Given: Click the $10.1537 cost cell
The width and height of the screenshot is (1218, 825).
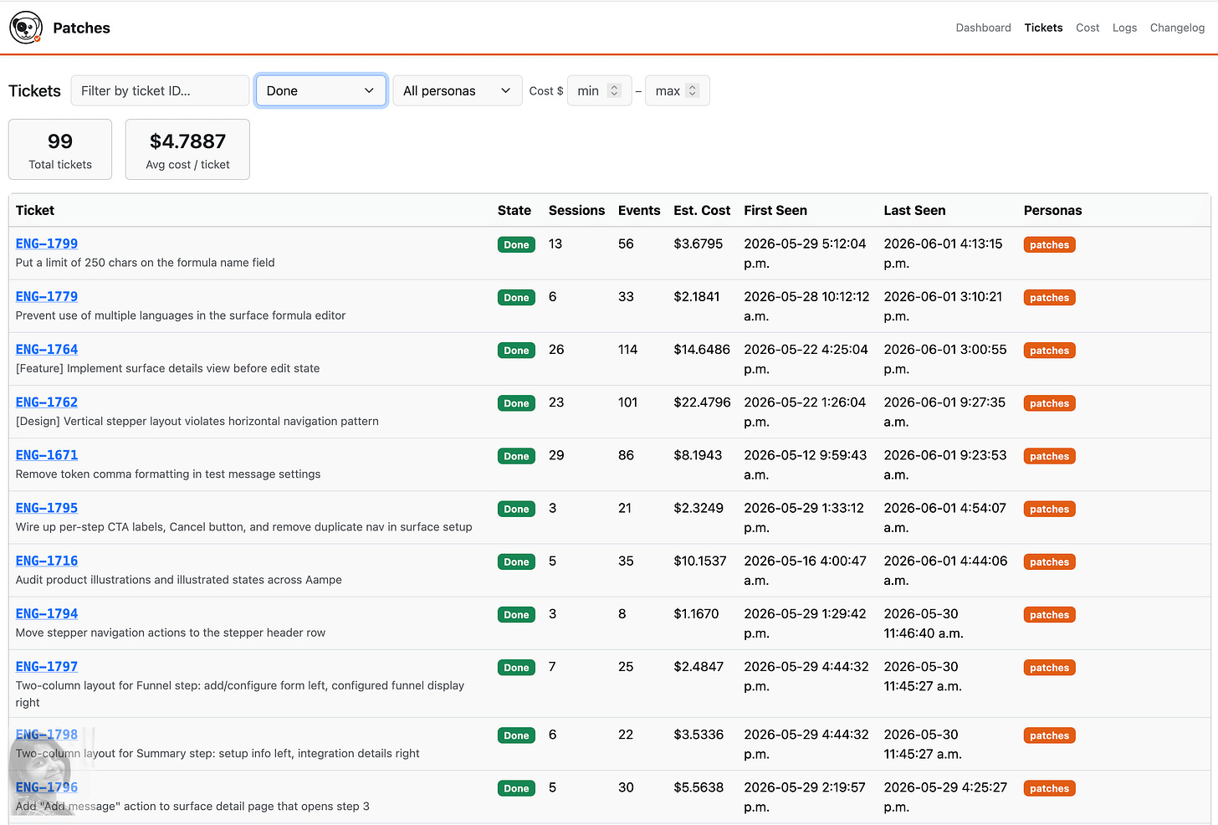Looking at the screenshot, I should coord(700,560).
